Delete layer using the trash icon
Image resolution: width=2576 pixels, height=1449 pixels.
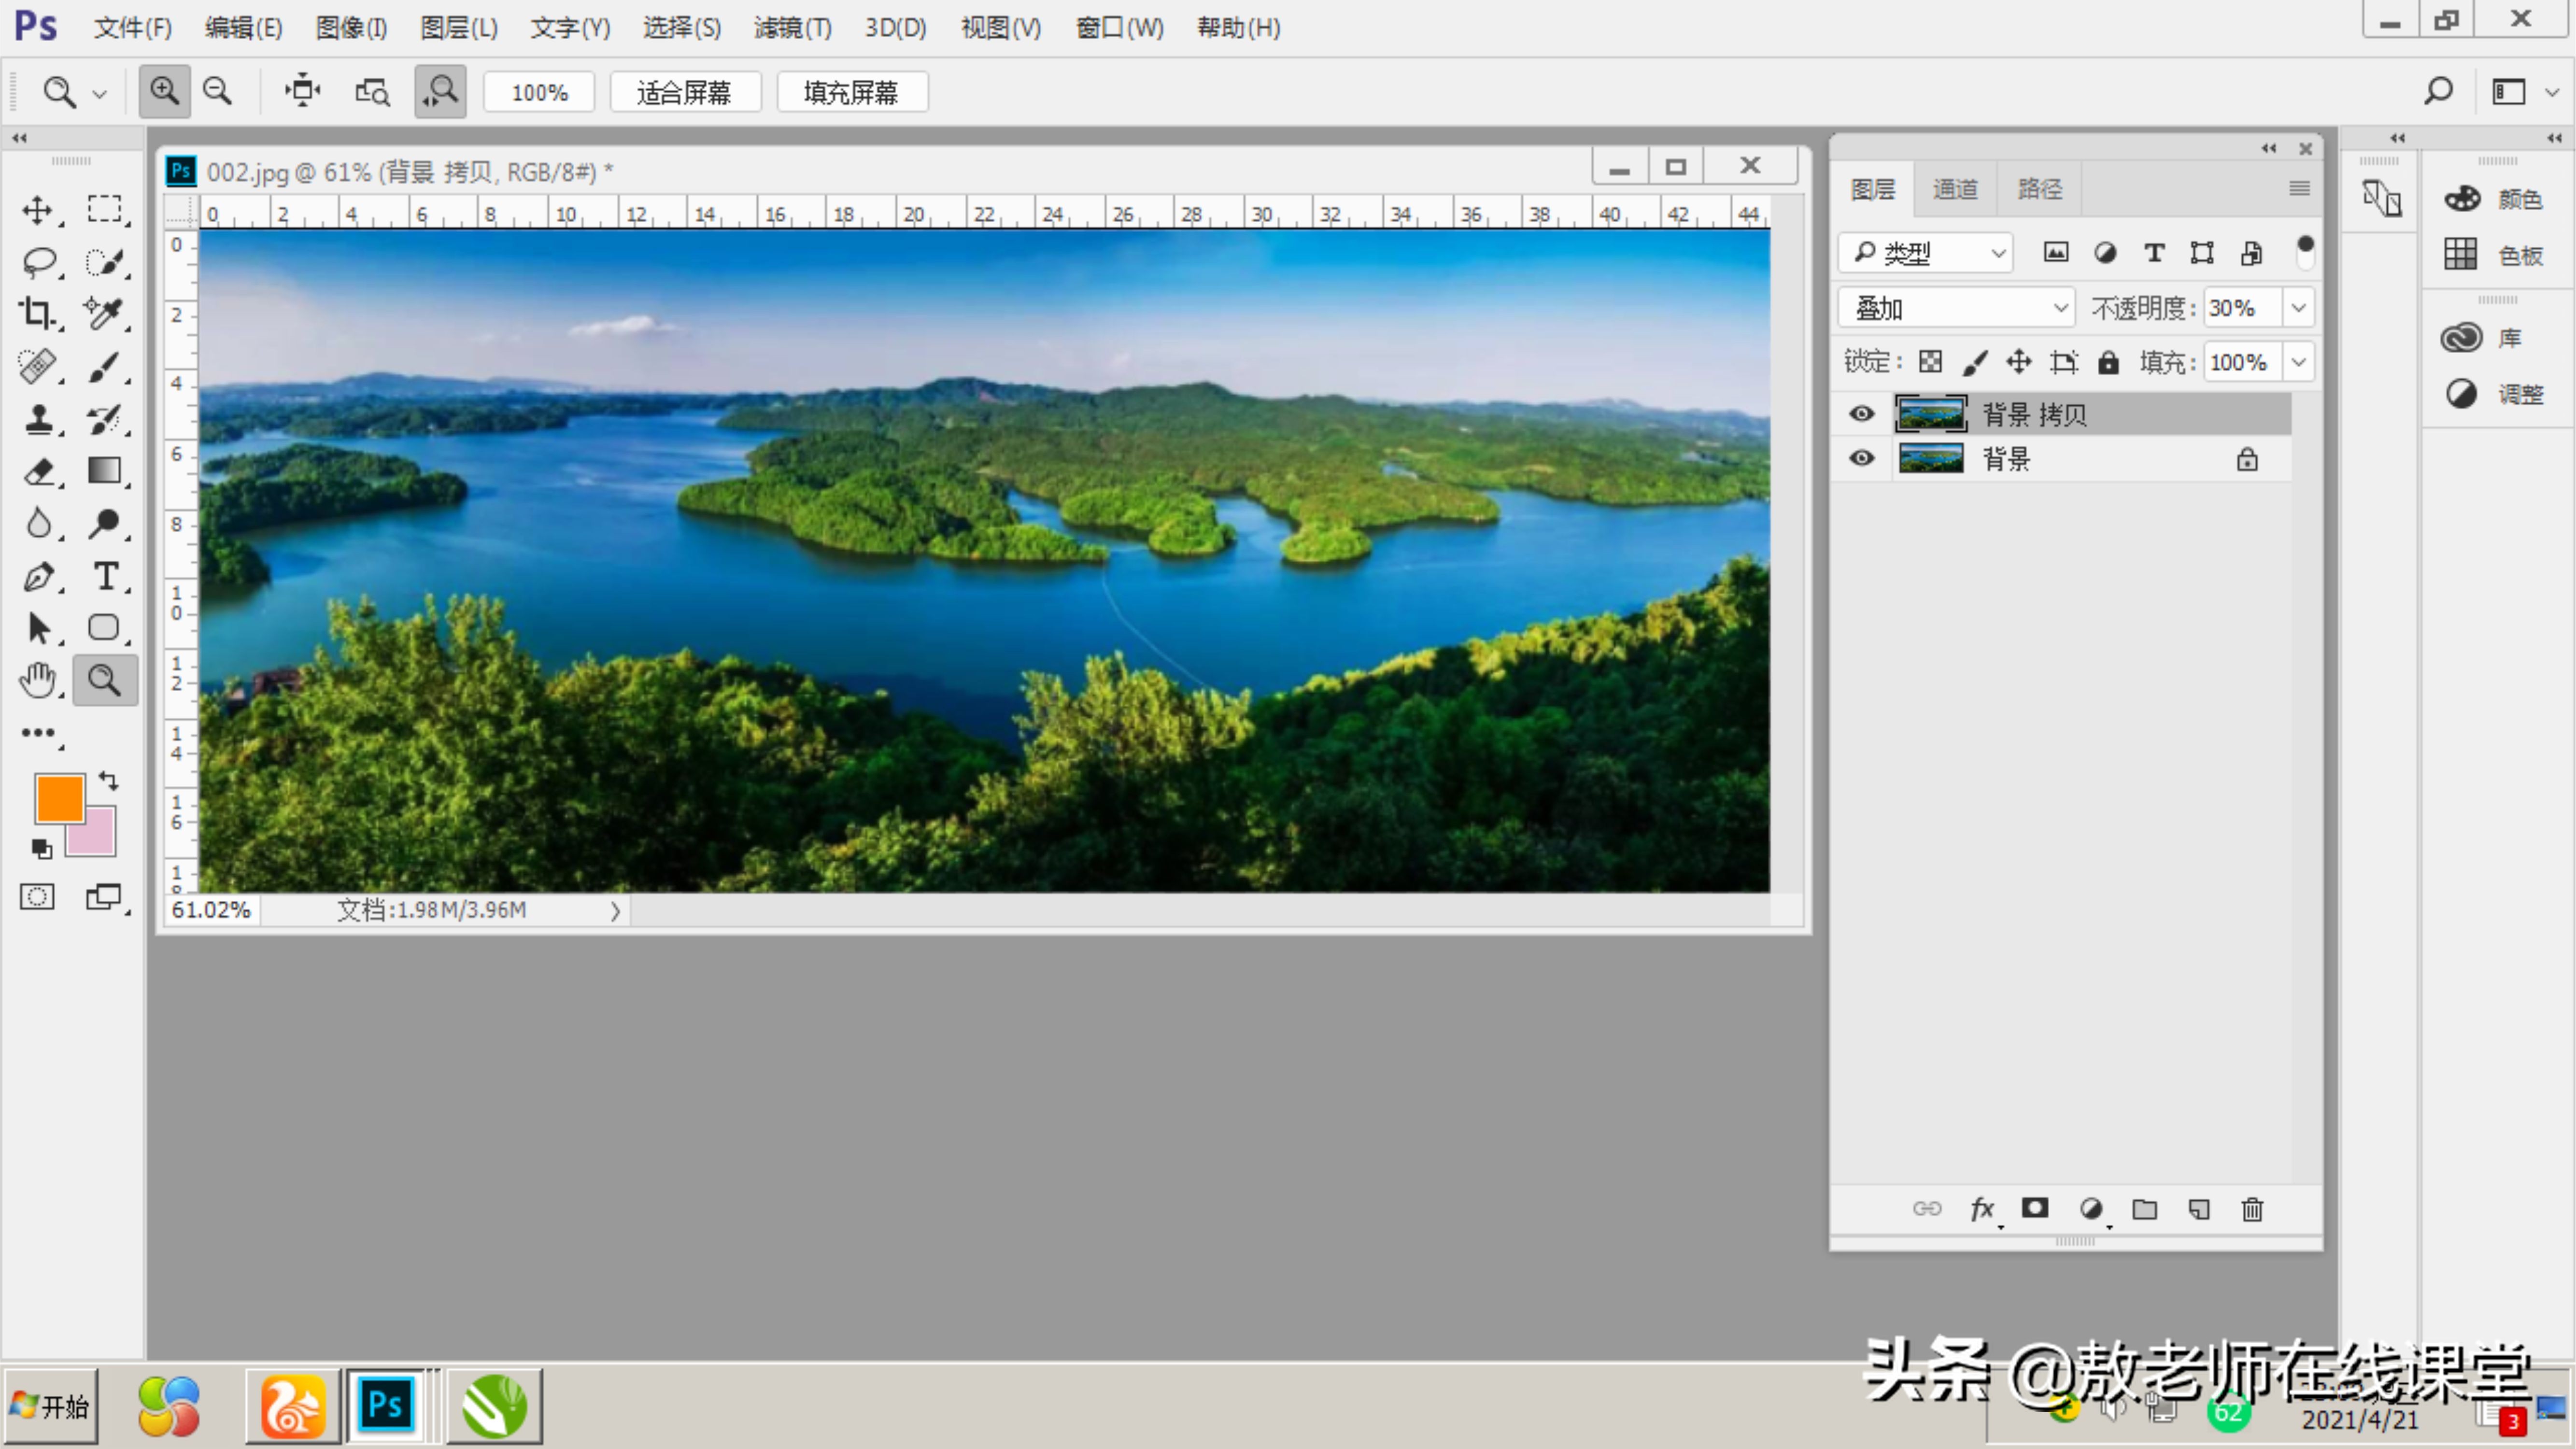[x=2252, y=1209]
